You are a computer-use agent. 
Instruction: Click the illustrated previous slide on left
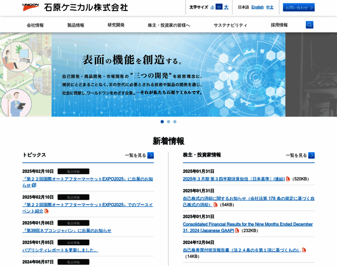pyautogui.click(x=26, y=74)
